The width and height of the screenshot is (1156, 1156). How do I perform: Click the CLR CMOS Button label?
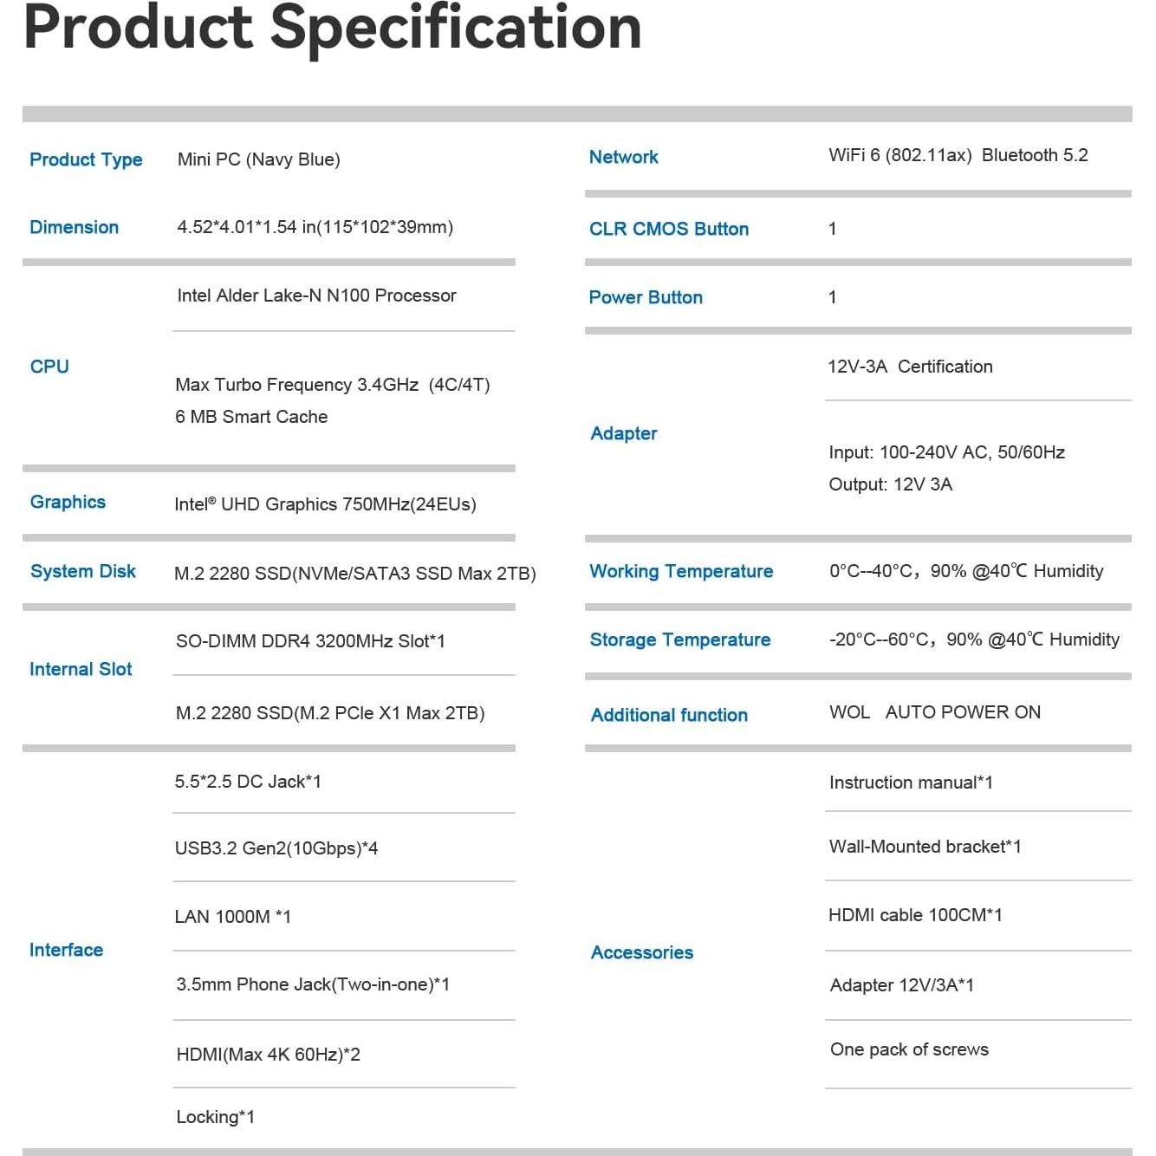click(x=668, y=229)
